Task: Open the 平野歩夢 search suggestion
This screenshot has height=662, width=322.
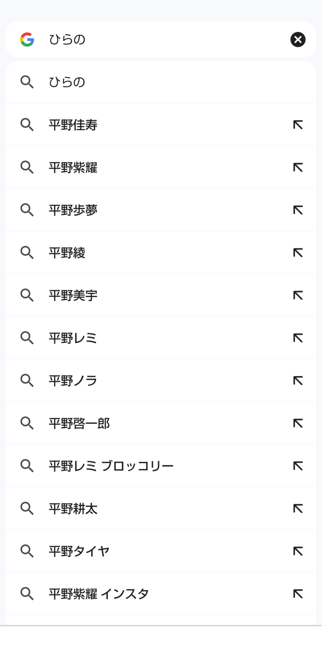Action: pos(73,210)
